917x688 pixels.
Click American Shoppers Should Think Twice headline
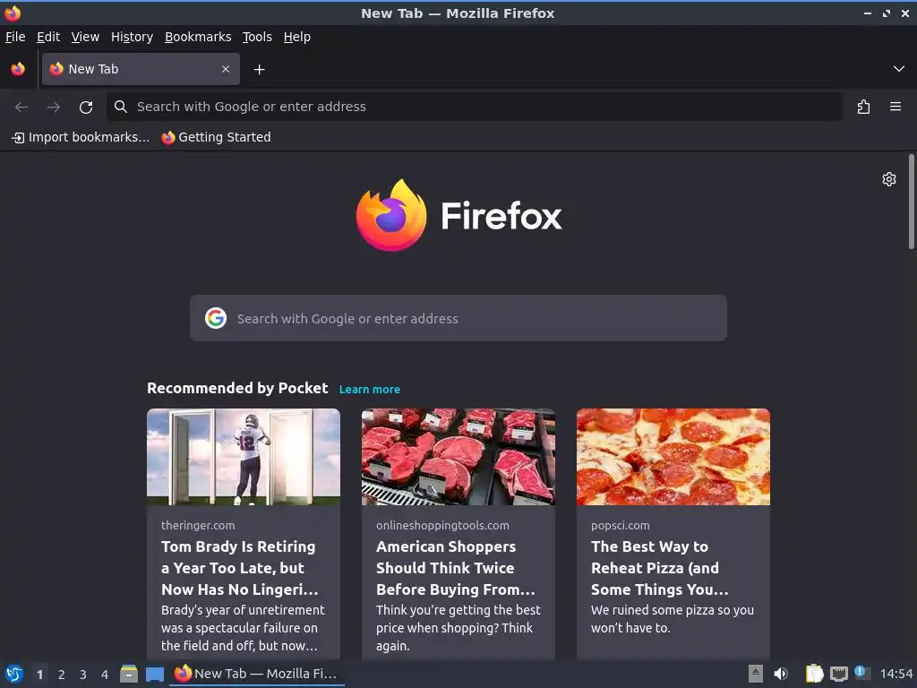455,567
